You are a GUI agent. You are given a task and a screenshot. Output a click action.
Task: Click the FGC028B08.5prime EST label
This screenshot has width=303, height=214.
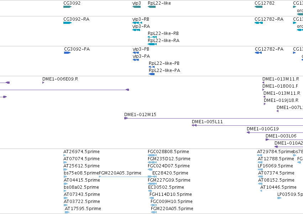(168, 152)
